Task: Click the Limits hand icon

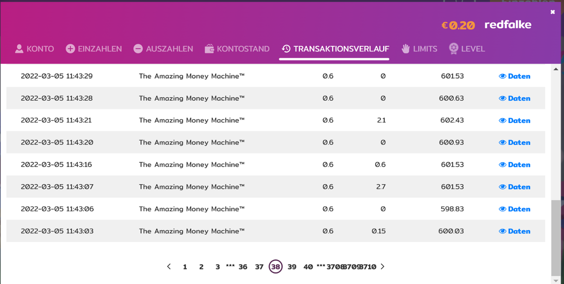Action: [405, 49]
